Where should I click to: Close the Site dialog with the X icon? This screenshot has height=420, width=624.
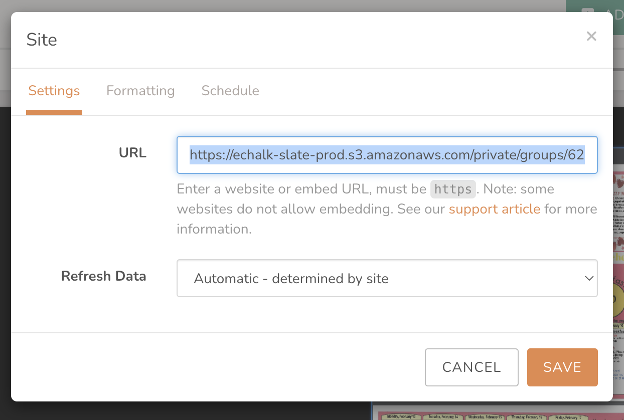(x=591, y=36)
